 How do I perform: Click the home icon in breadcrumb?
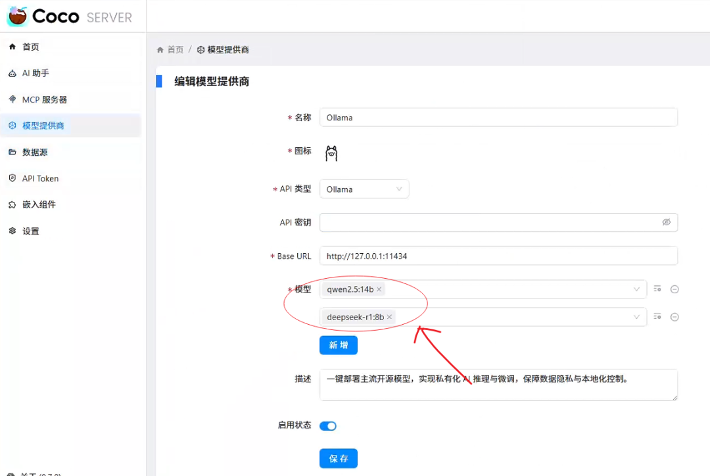(x=160, y=50)
